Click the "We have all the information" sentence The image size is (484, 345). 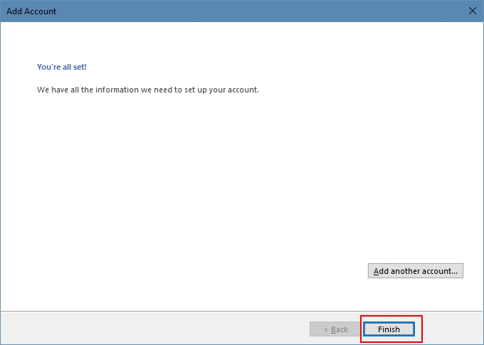[147, 90]
